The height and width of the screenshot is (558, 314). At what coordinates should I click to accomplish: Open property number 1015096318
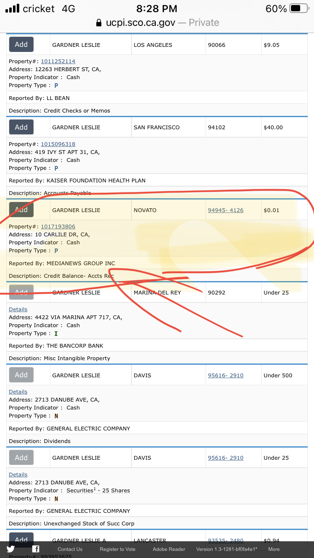58,144
